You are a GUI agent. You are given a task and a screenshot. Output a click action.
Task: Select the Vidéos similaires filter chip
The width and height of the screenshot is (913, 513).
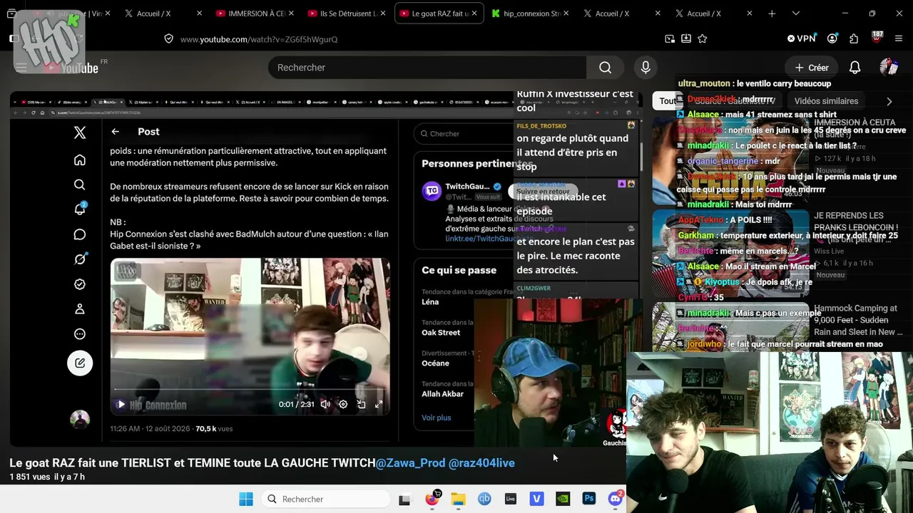826,101
